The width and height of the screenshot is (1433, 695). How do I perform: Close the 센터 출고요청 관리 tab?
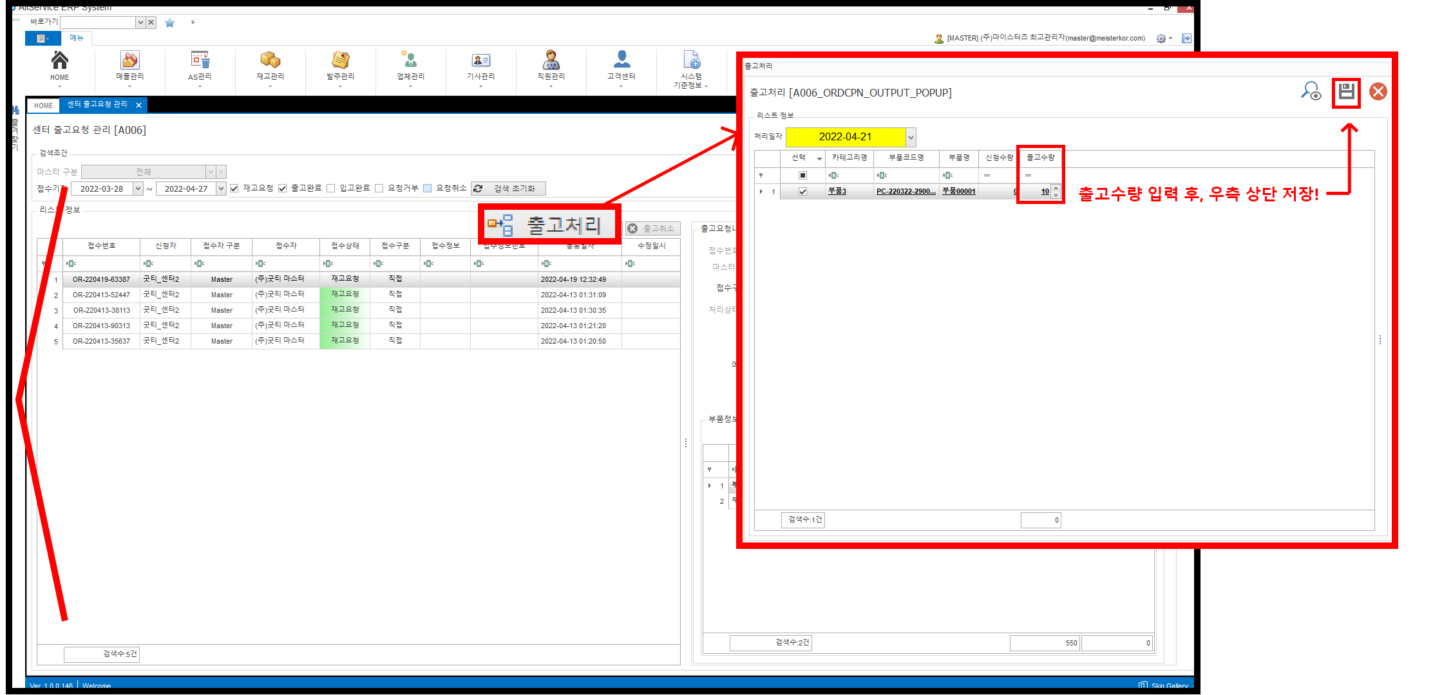pos(138,106)
